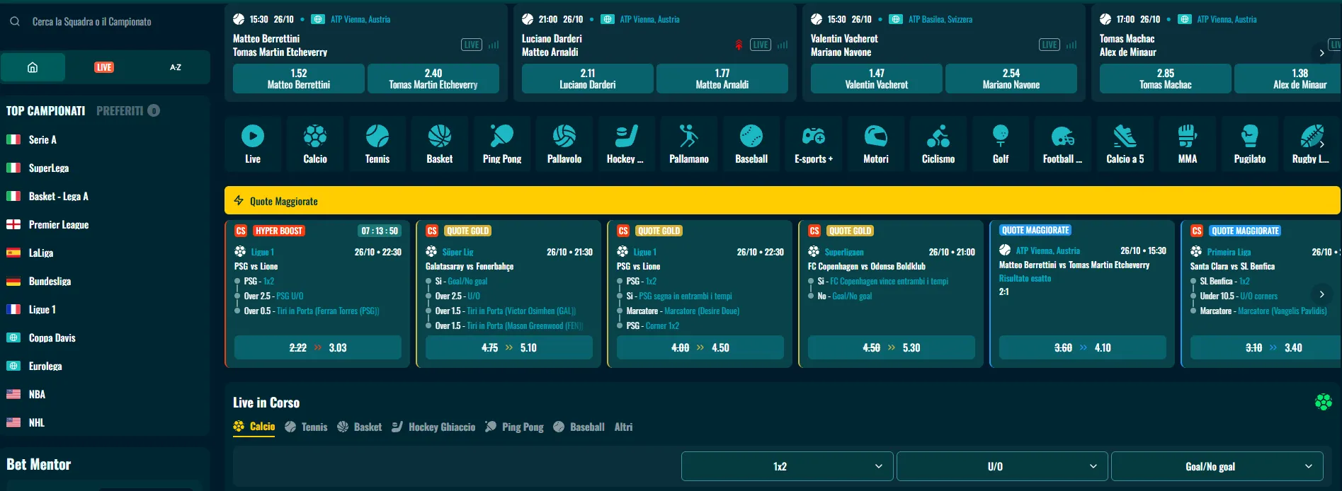Open the 1x2 market dropdown
The width and height of the screenshot is (1342, 491).
coord(787,466)
